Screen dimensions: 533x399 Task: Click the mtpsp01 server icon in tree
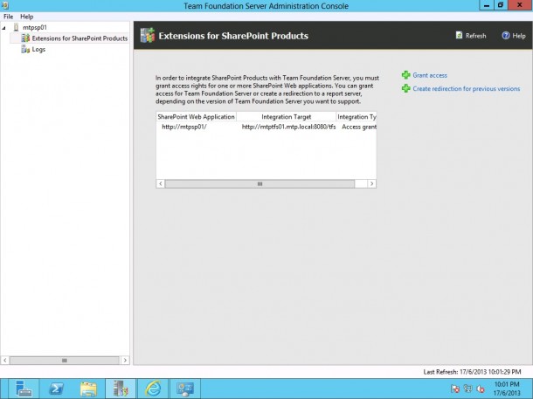(x=16, y=27)
